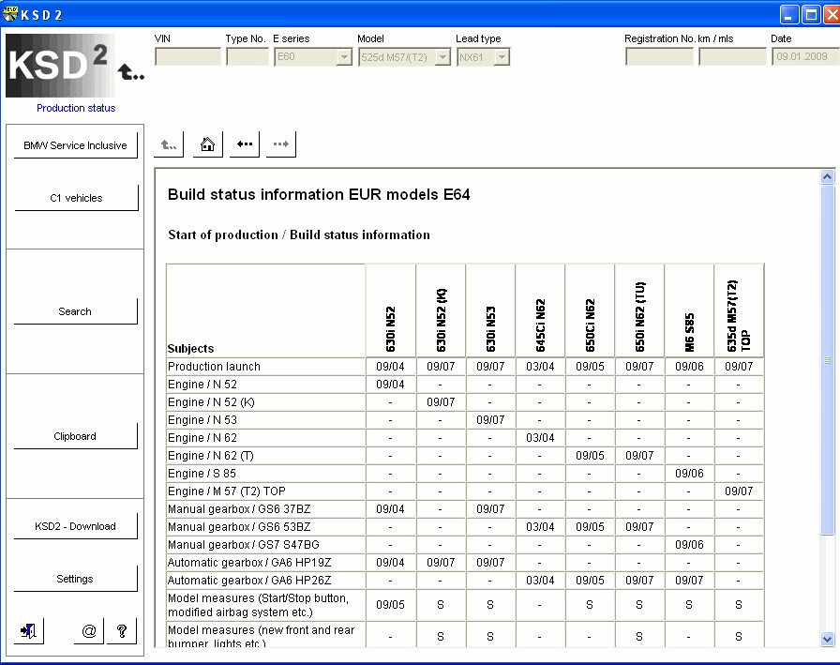Viewport: 840px width, 665px height.
Task: Click the 'Subjects' column header
Action: click(190, 348)
